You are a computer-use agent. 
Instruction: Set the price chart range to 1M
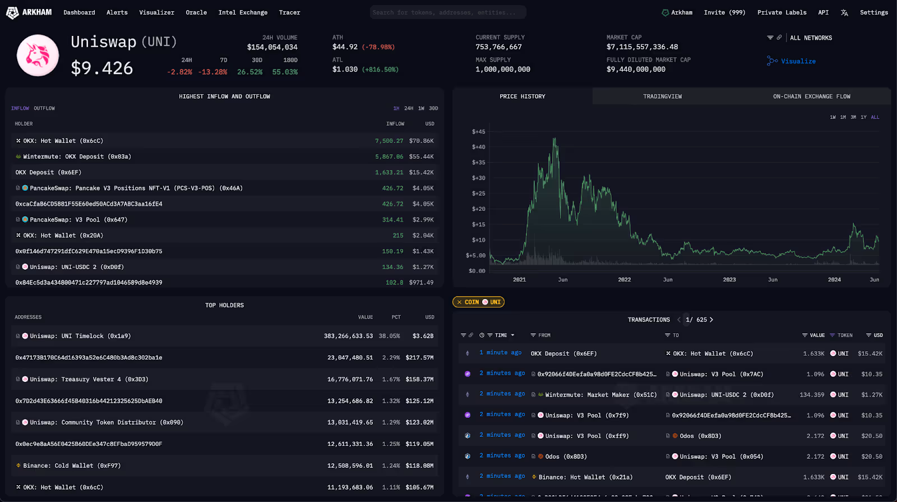[843, 117]
